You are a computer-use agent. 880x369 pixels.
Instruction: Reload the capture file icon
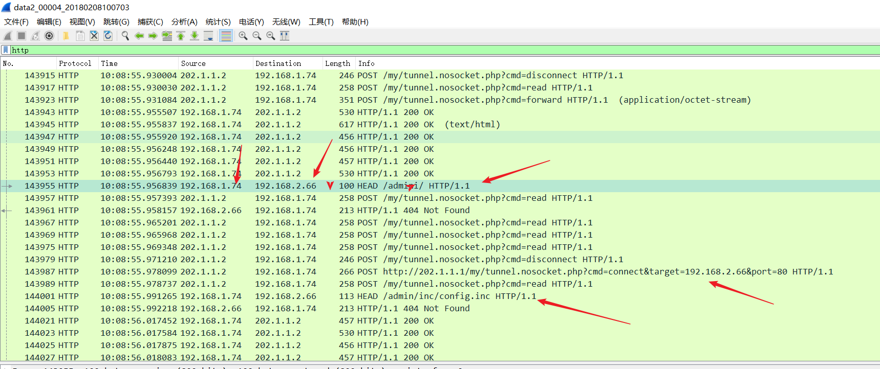(108, 36)
